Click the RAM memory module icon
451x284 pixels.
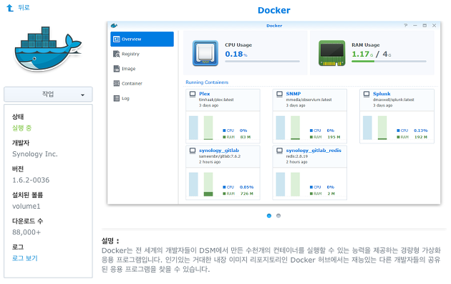tap(332, 53)
